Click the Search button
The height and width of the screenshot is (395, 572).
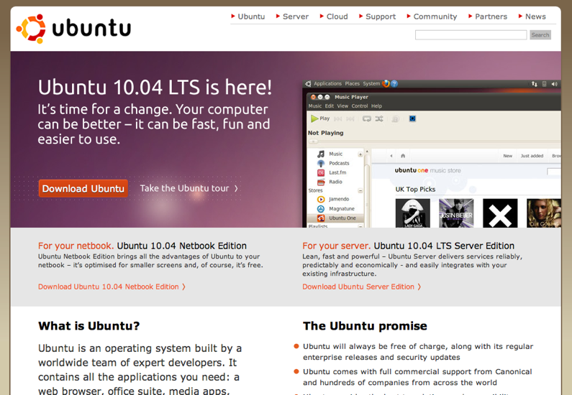pos(540,35)
